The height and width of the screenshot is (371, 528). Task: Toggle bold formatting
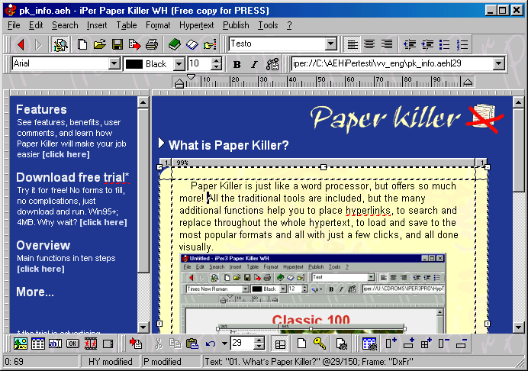tap(237, 64)
